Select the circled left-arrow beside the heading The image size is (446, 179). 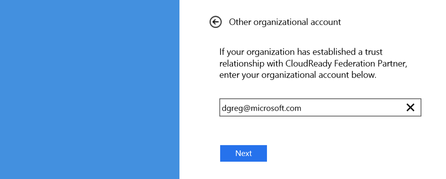coord(216,22)
